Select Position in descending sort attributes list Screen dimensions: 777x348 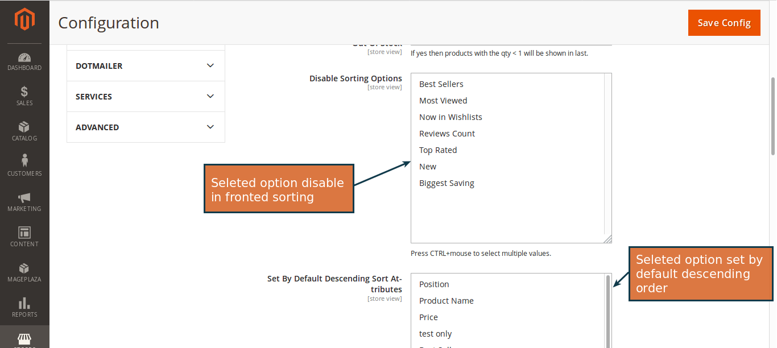tap(434, 284)
